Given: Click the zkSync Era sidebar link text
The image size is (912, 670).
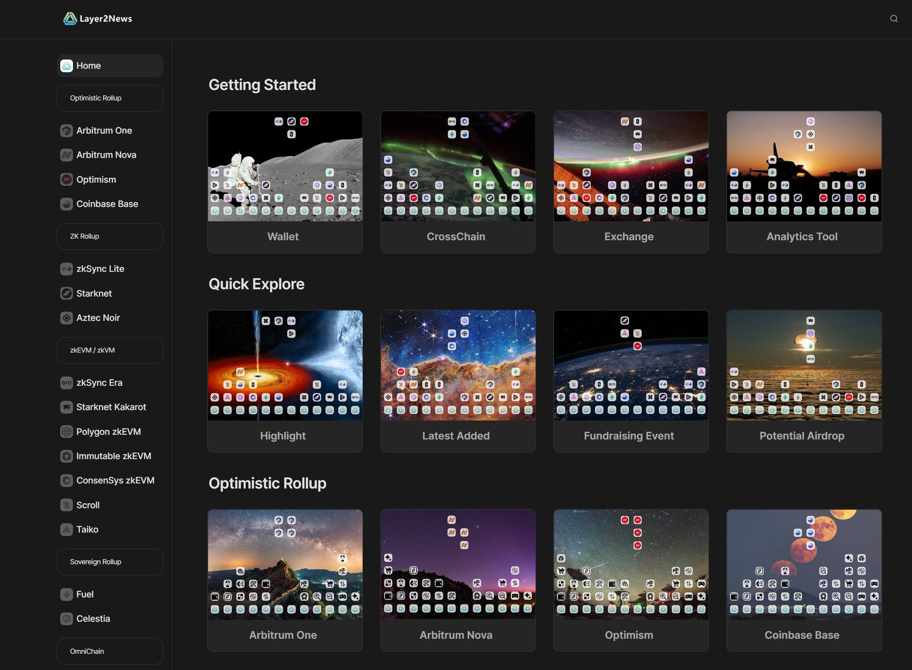Looking at the screenshot, I should point(99,383).
